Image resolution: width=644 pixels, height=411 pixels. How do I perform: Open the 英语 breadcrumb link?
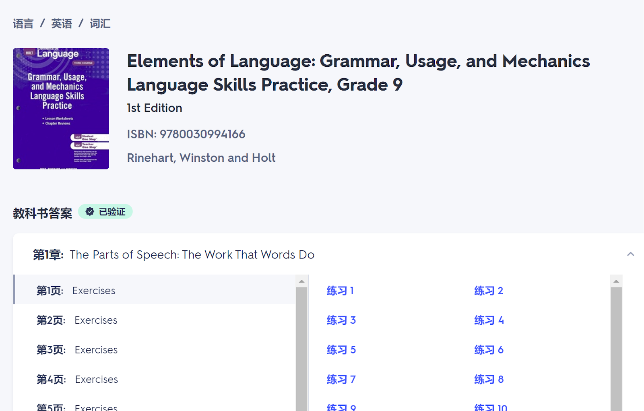[x=62, y=24]
